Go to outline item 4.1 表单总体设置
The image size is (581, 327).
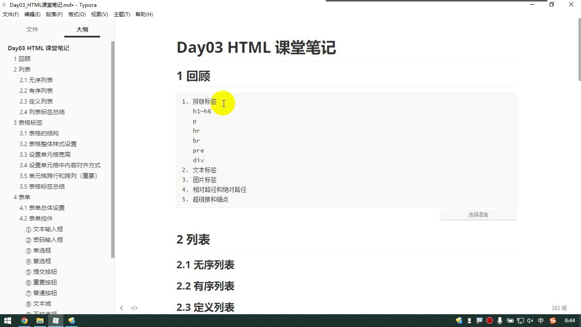coord(42,208)
